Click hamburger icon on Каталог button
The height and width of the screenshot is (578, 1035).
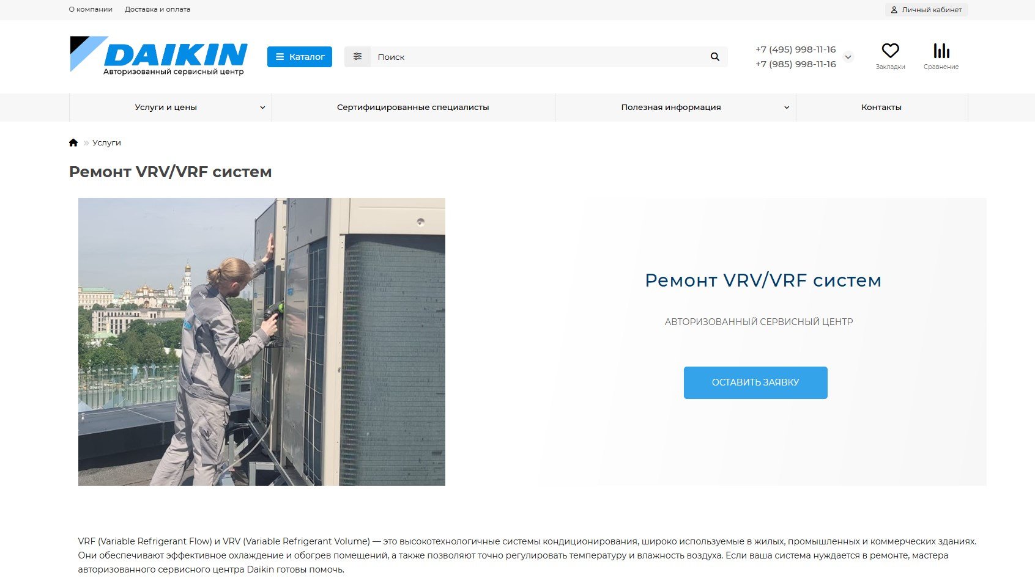[x=280, y=57]
